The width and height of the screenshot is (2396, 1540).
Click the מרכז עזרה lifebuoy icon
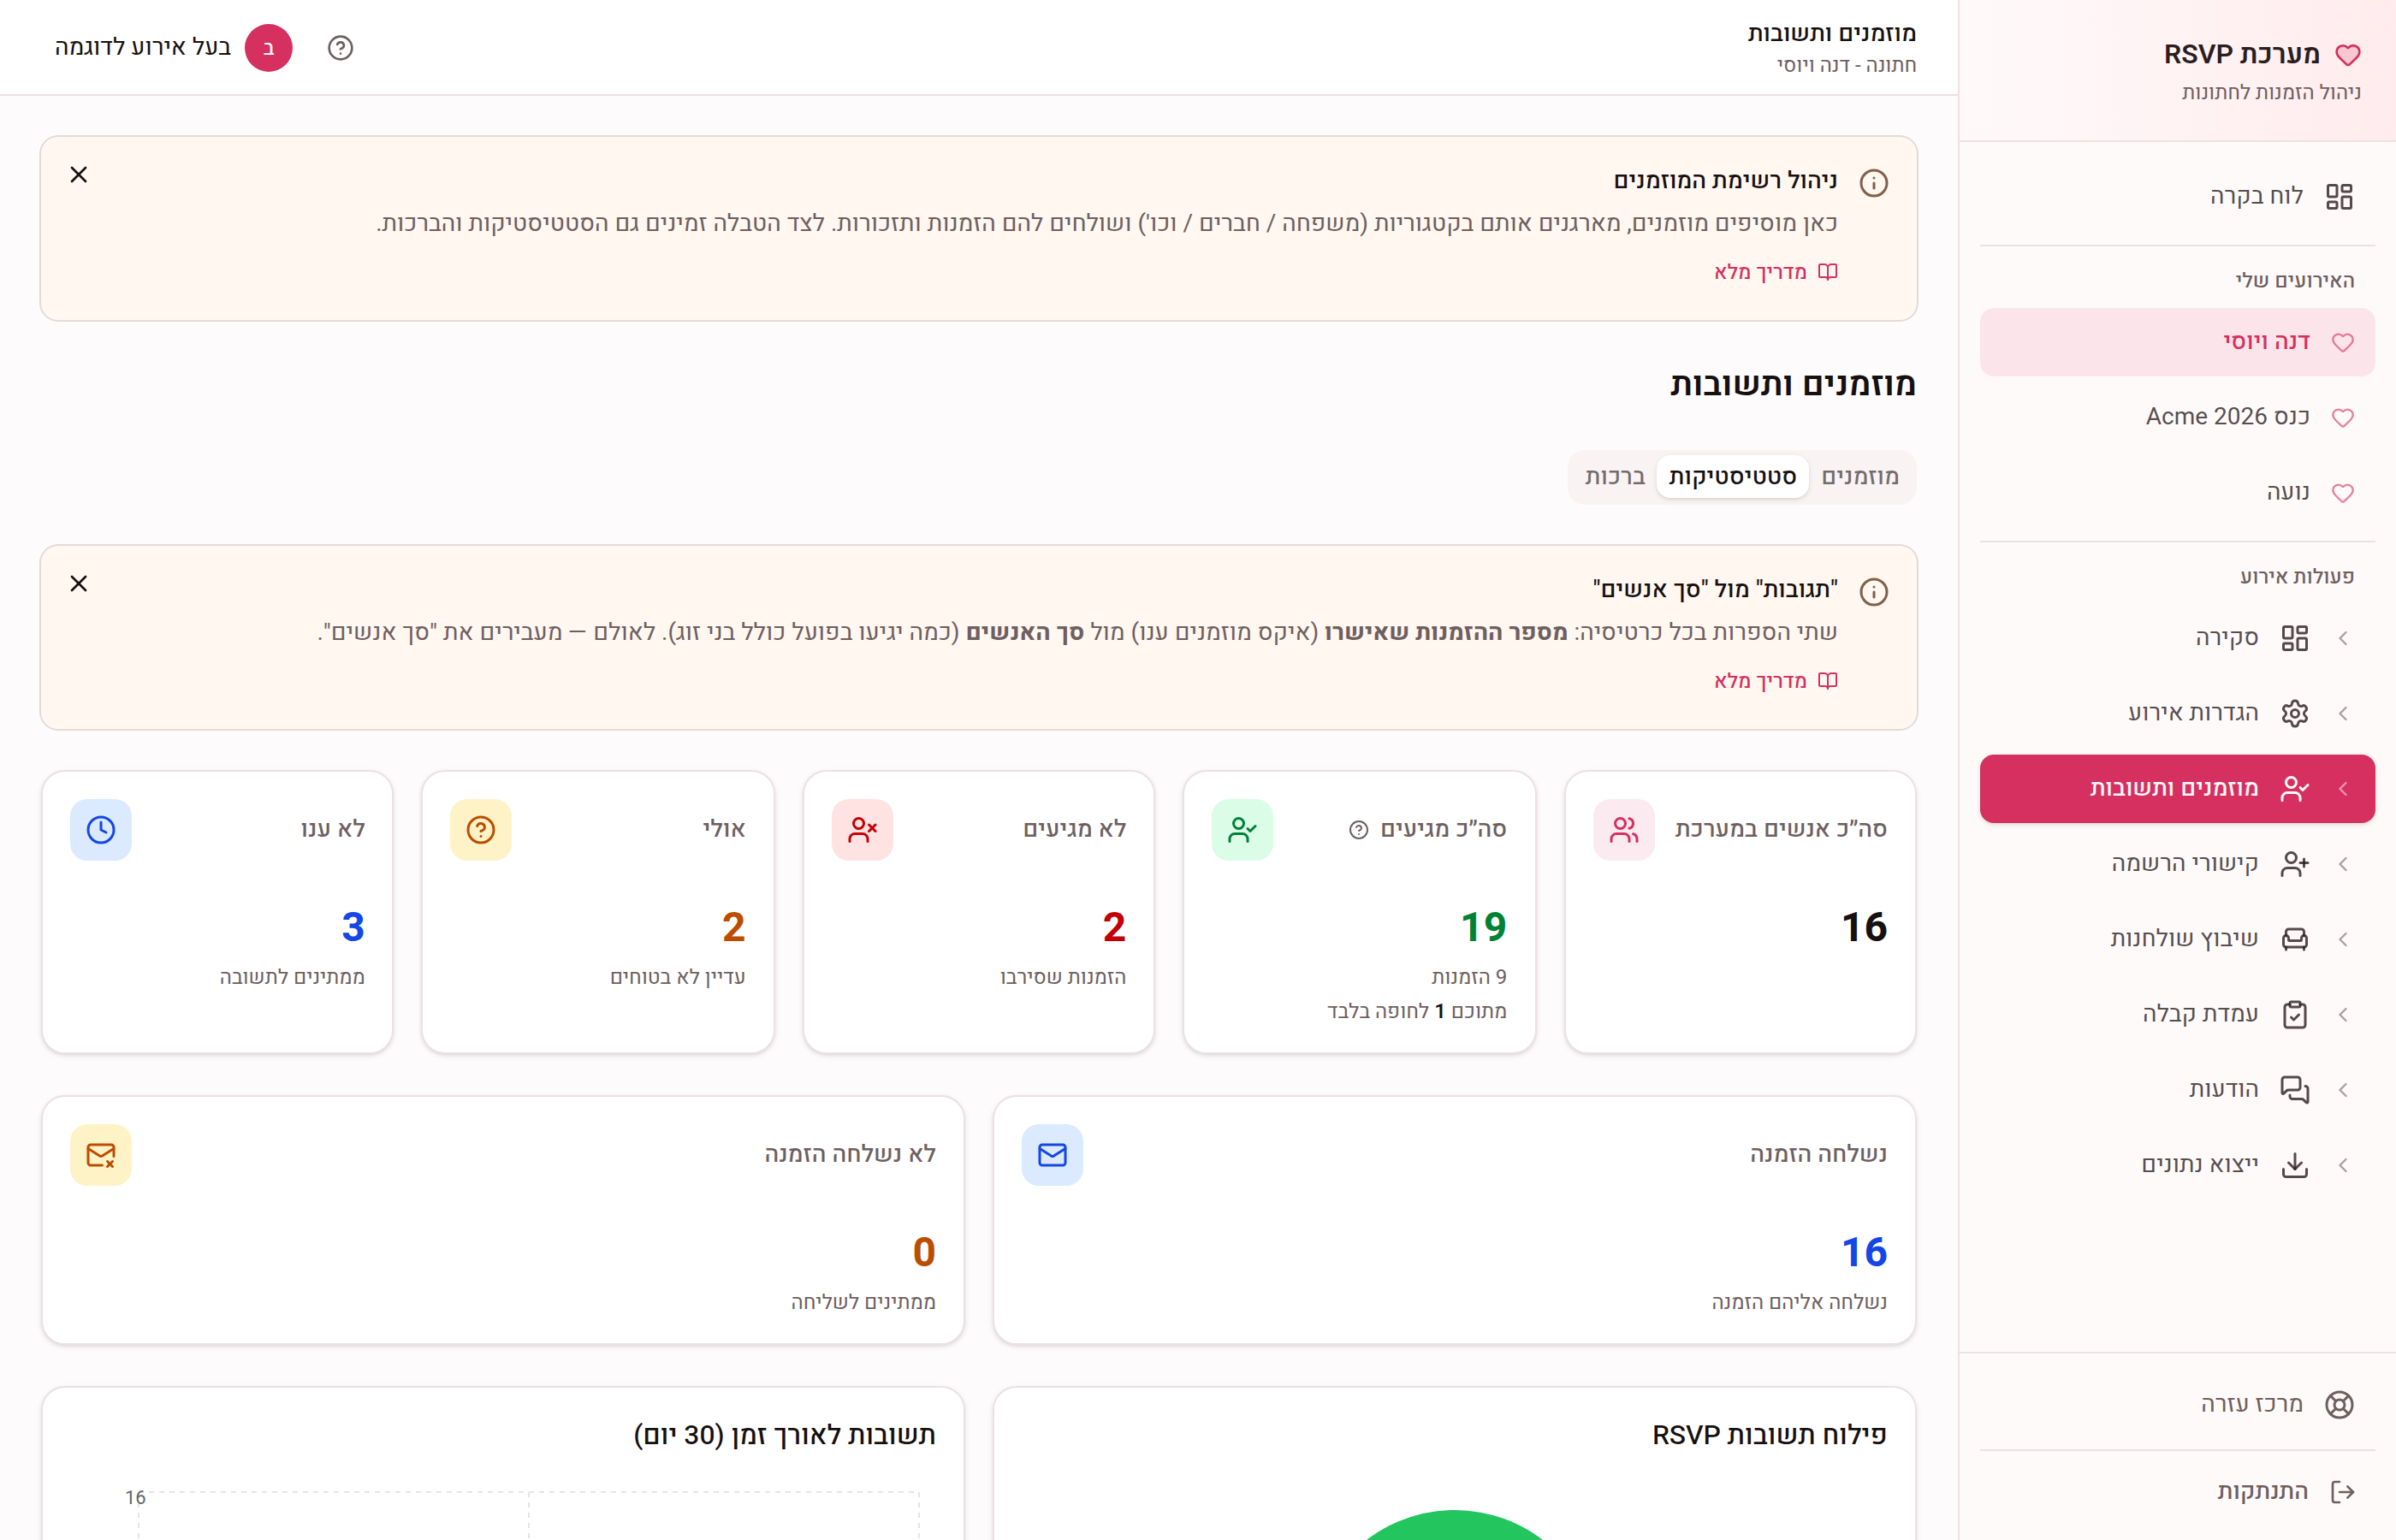click(2339, 1404)
